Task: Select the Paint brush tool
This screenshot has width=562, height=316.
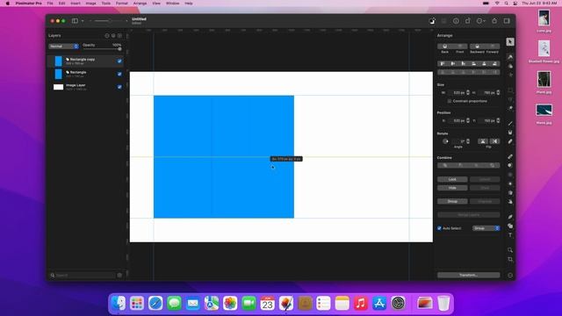Action: (510, 124)
